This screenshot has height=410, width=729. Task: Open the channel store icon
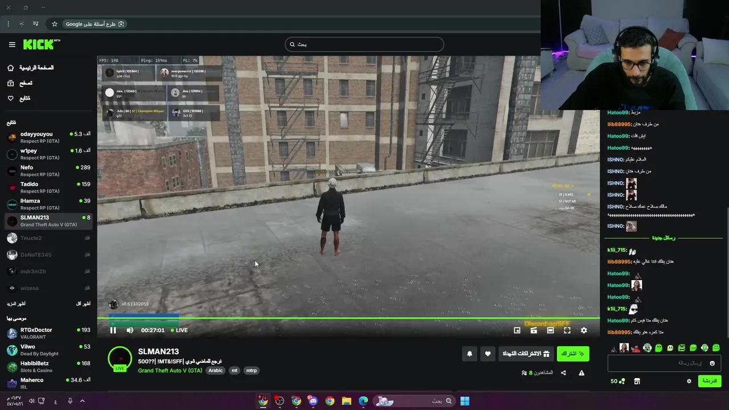637,381
